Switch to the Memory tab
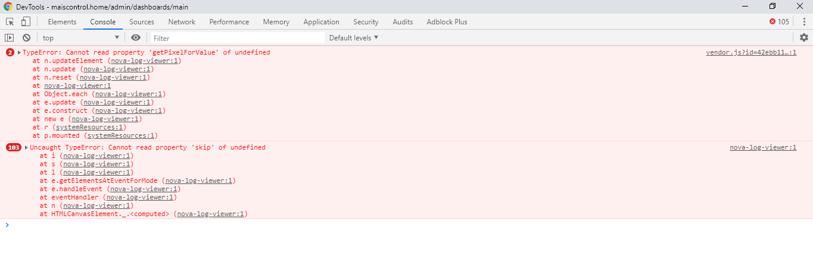This screenshot has width=813, height=263. (276, 22)
